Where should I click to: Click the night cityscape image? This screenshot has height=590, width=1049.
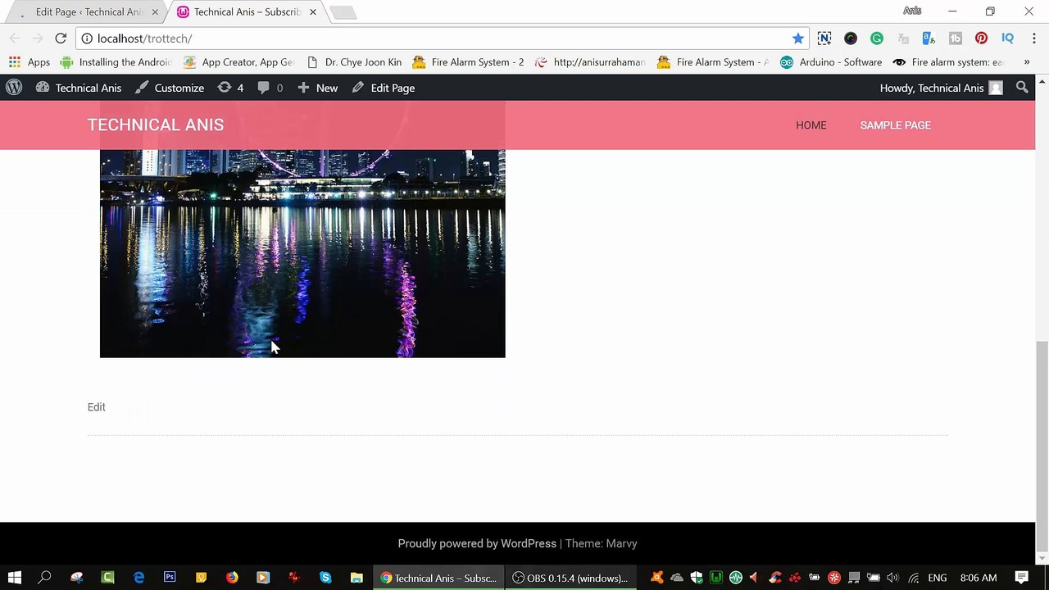[x=302, y=253]
